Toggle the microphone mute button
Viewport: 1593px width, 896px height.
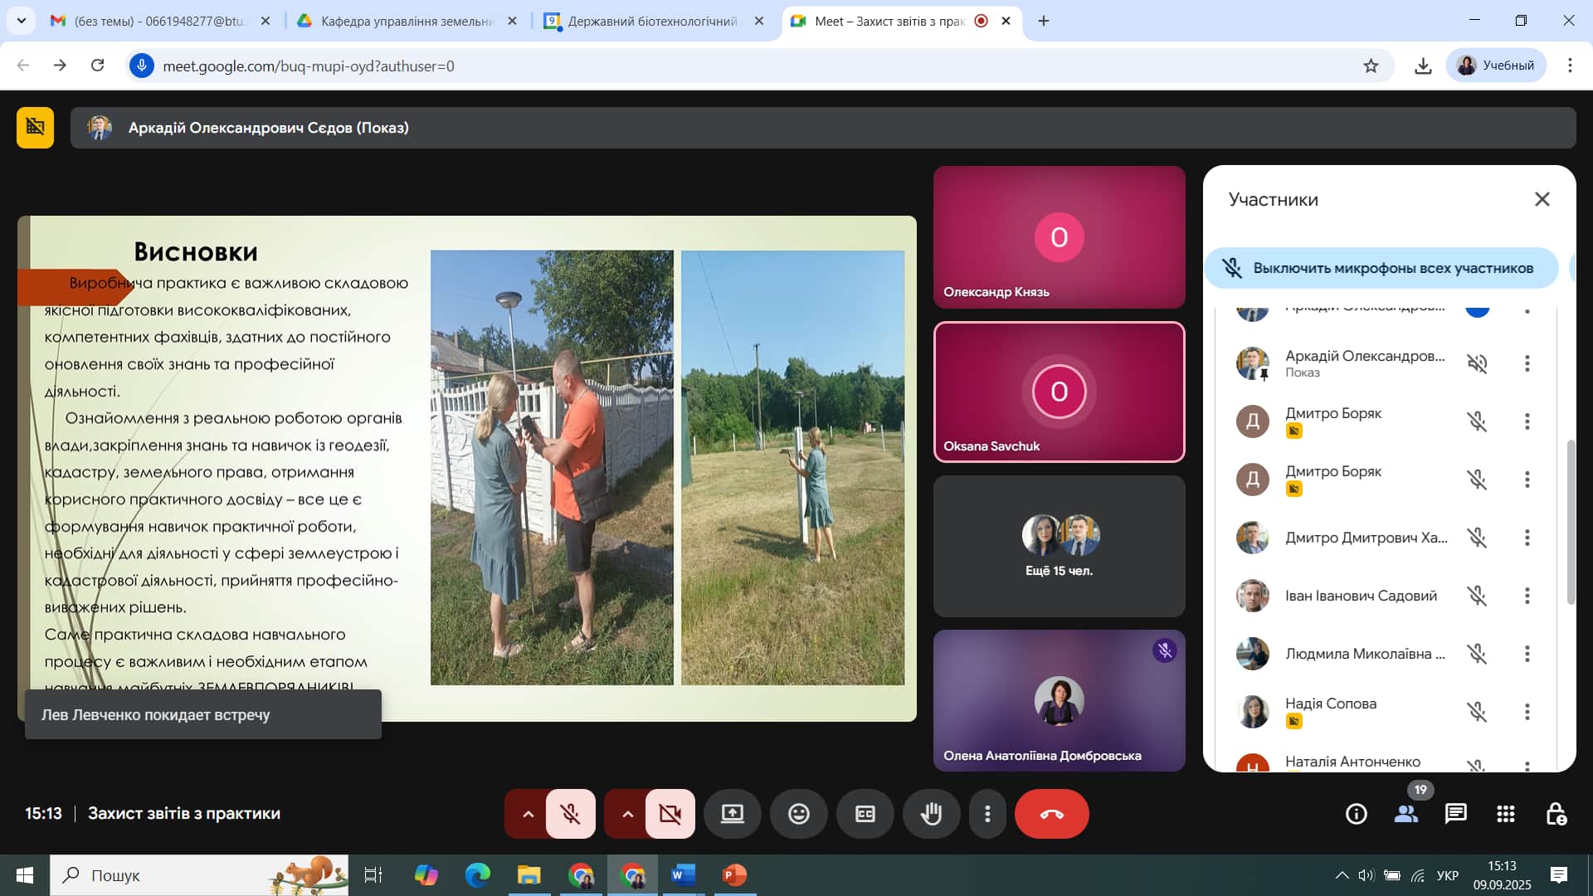click(570, 814)
